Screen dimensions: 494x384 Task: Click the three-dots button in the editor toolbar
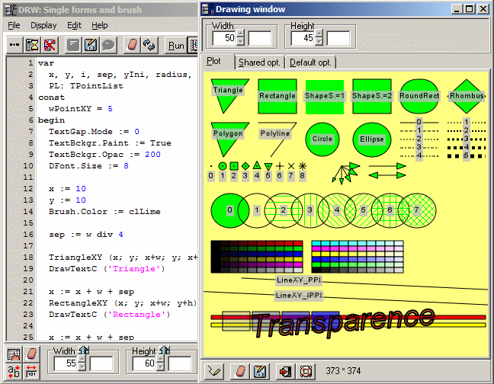[x=14, y=45]
